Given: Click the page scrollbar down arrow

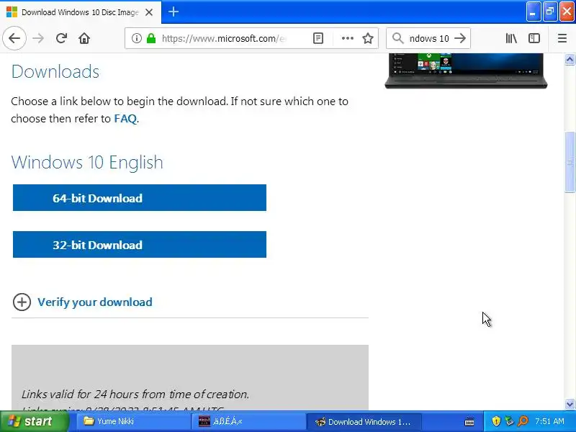Looking at the screenshot, I should click(570, 405).
